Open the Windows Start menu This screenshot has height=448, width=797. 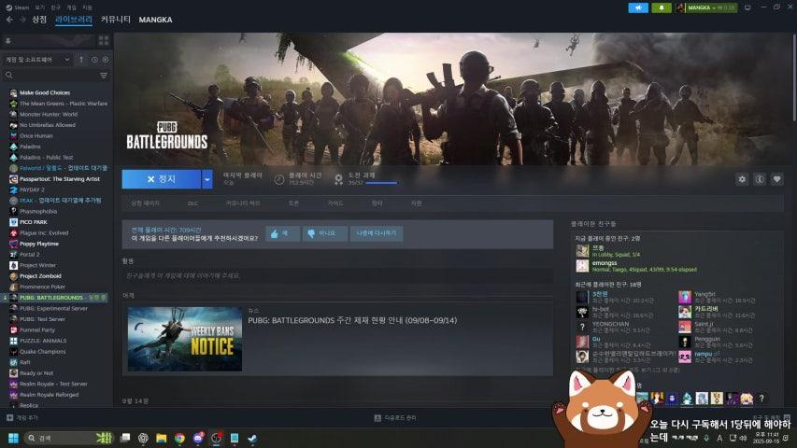pyautogui.click(x=13, y=438)
